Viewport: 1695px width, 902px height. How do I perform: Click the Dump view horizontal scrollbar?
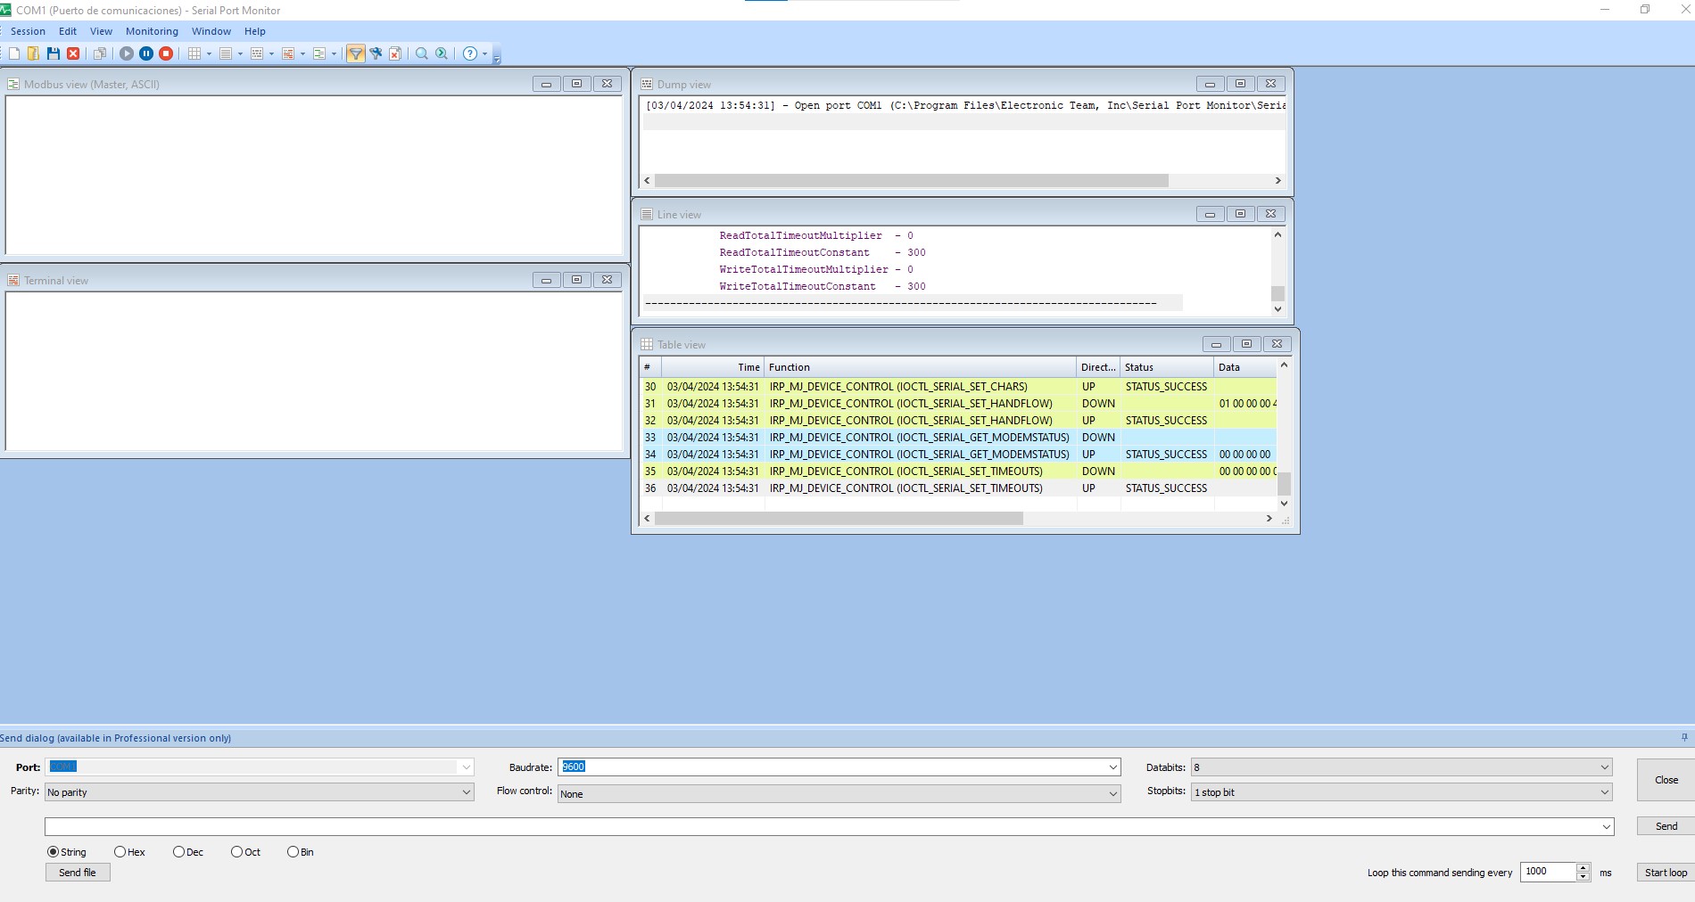click(910, 181)
